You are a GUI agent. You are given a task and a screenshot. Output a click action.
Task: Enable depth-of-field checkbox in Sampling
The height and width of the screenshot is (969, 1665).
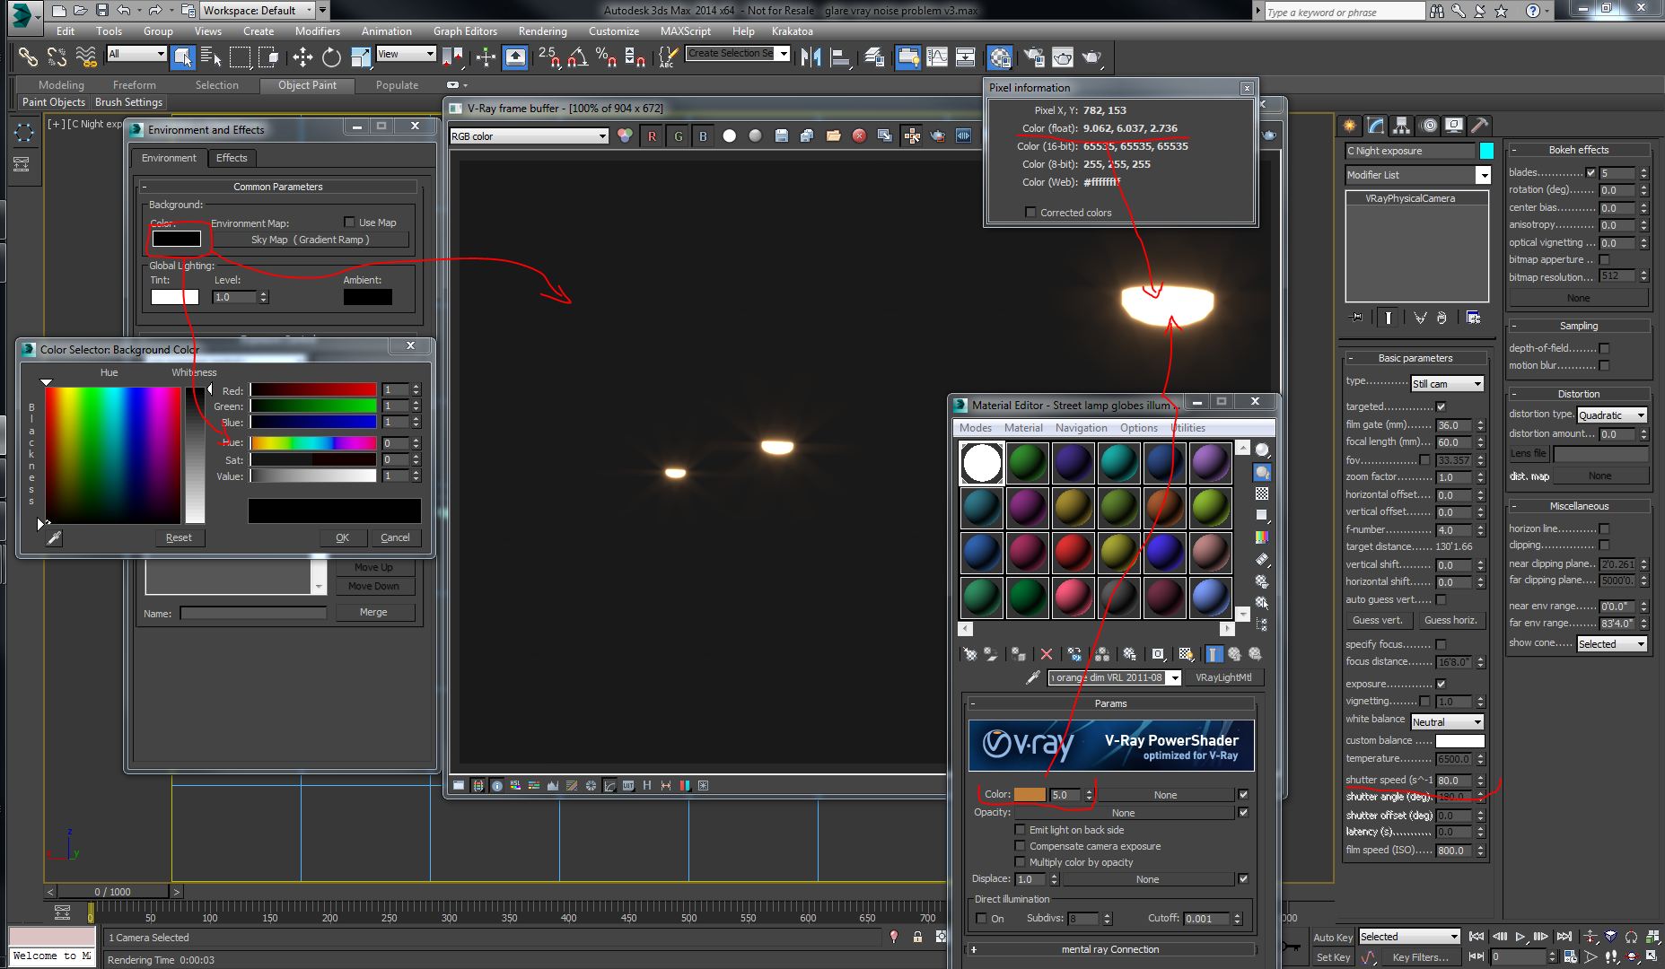pos(1604,348)
